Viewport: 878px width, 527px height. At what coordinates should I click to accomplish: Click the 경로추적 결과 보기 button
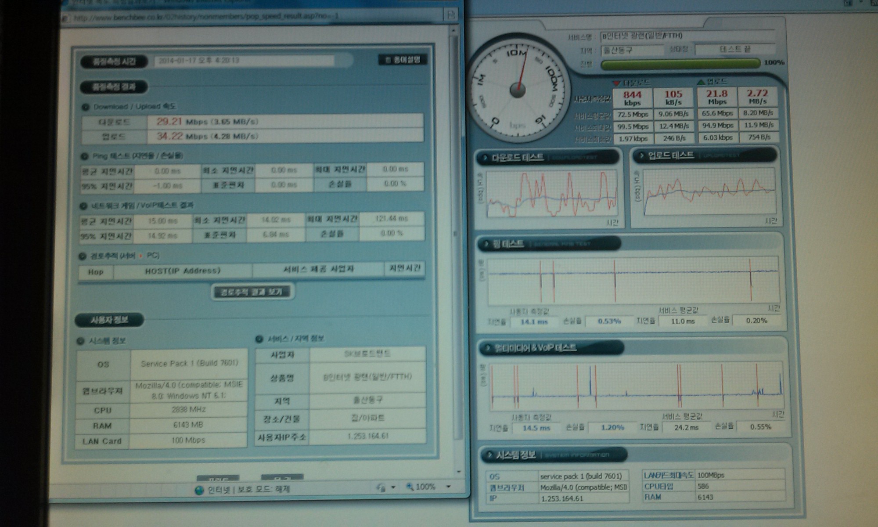[252, 292]
